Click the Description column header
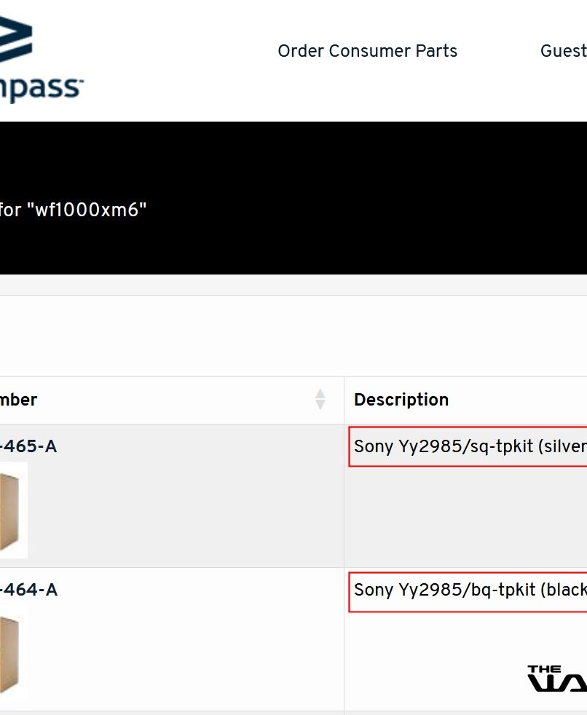This screenshot has width=587, height=715. tap(401, 400)
